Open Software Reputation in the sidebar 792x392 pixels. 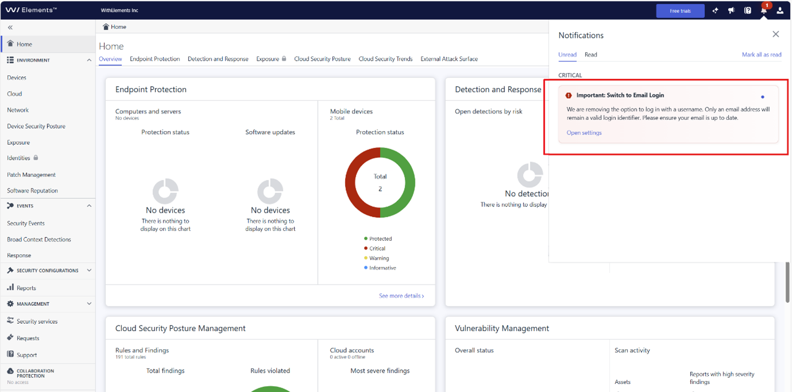pos(32,190)
